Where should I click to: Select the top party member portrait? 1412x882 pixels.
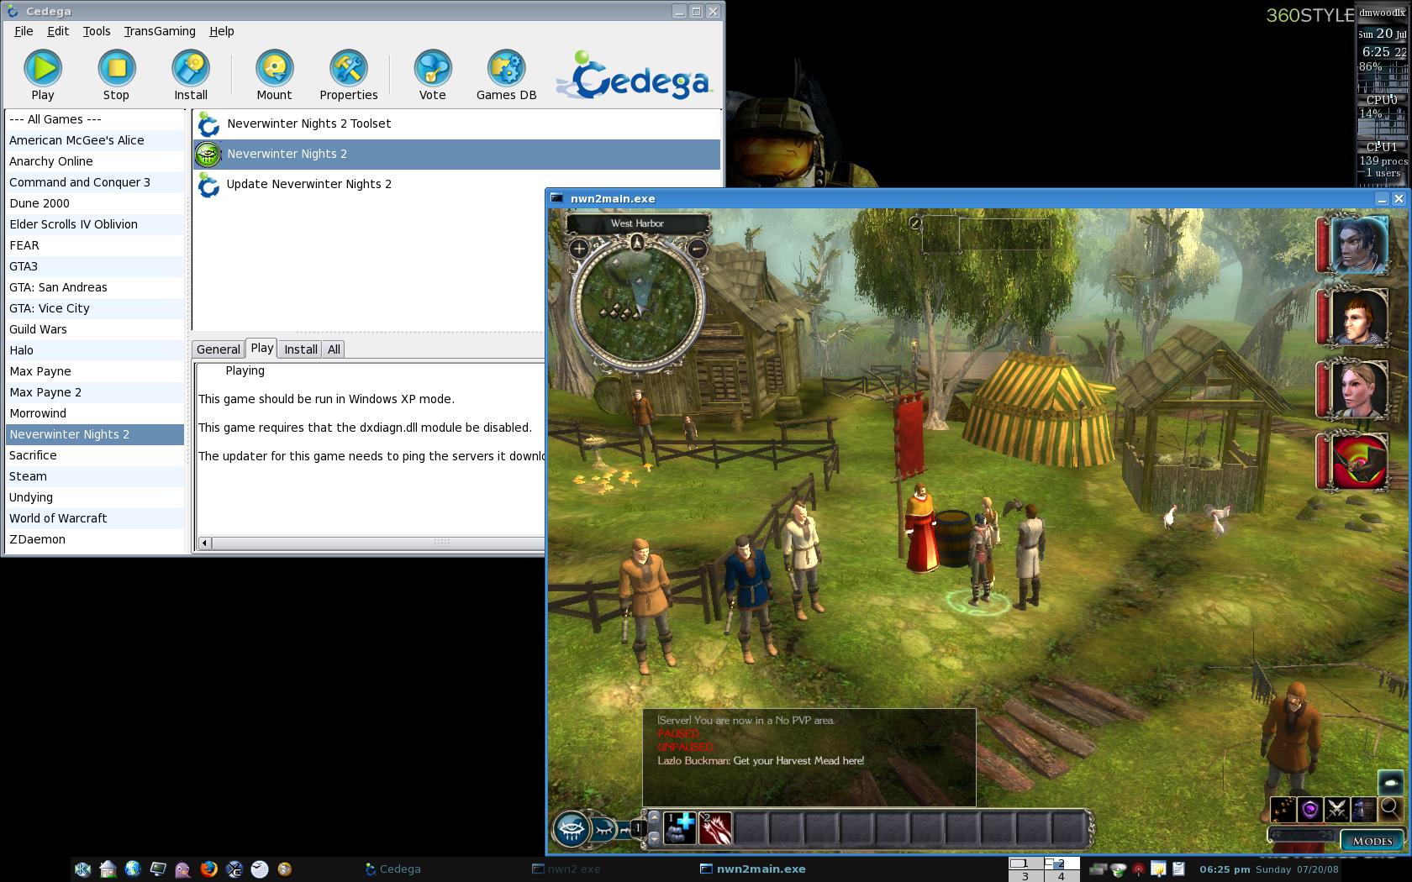click(x=1358, y=245)
